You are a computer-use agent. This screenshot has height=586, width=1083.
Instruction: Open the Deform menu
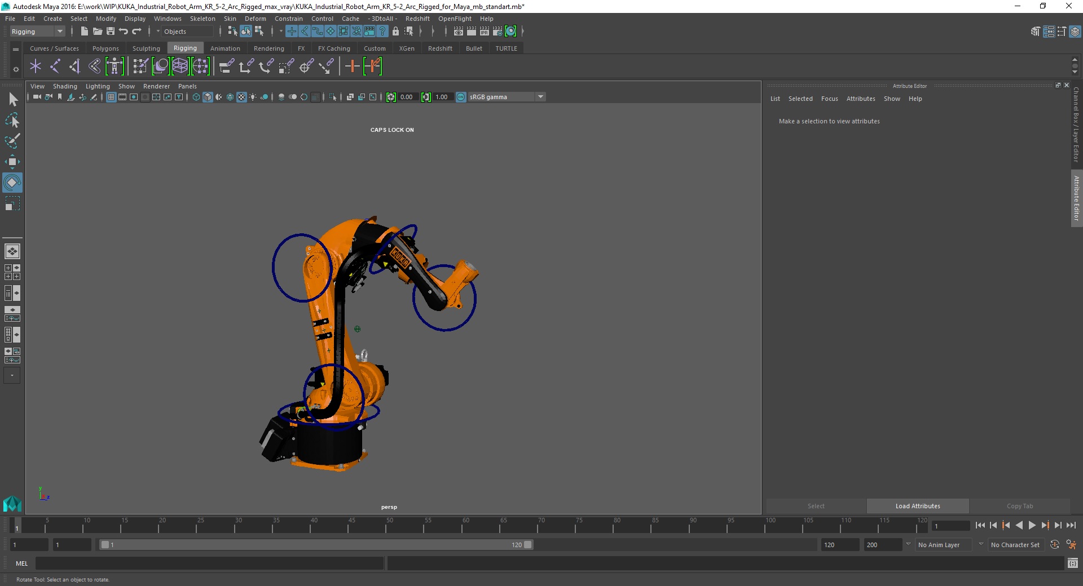click(x=255, y=19)
